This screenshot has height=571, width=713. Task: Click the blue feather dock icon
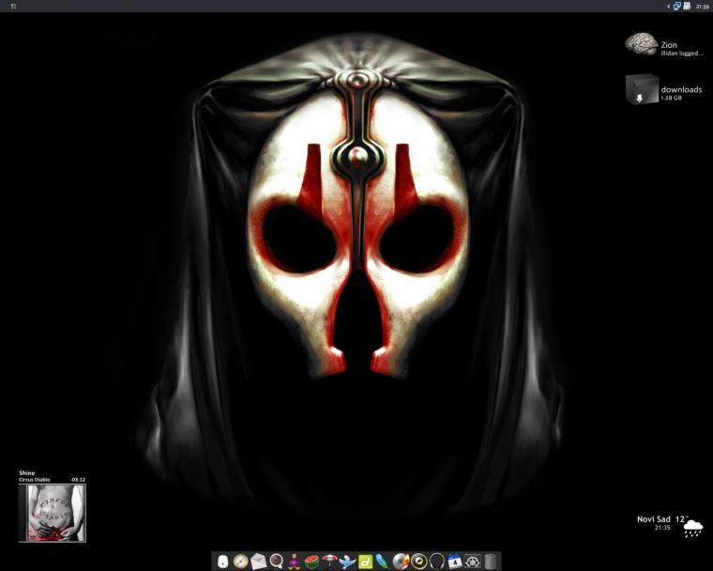(x=383, y=561)
